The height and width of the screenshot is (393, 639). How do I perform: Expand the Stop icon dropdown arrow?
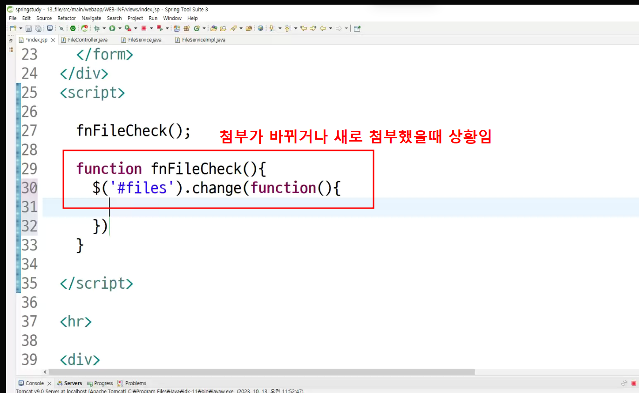click(151, 28)
